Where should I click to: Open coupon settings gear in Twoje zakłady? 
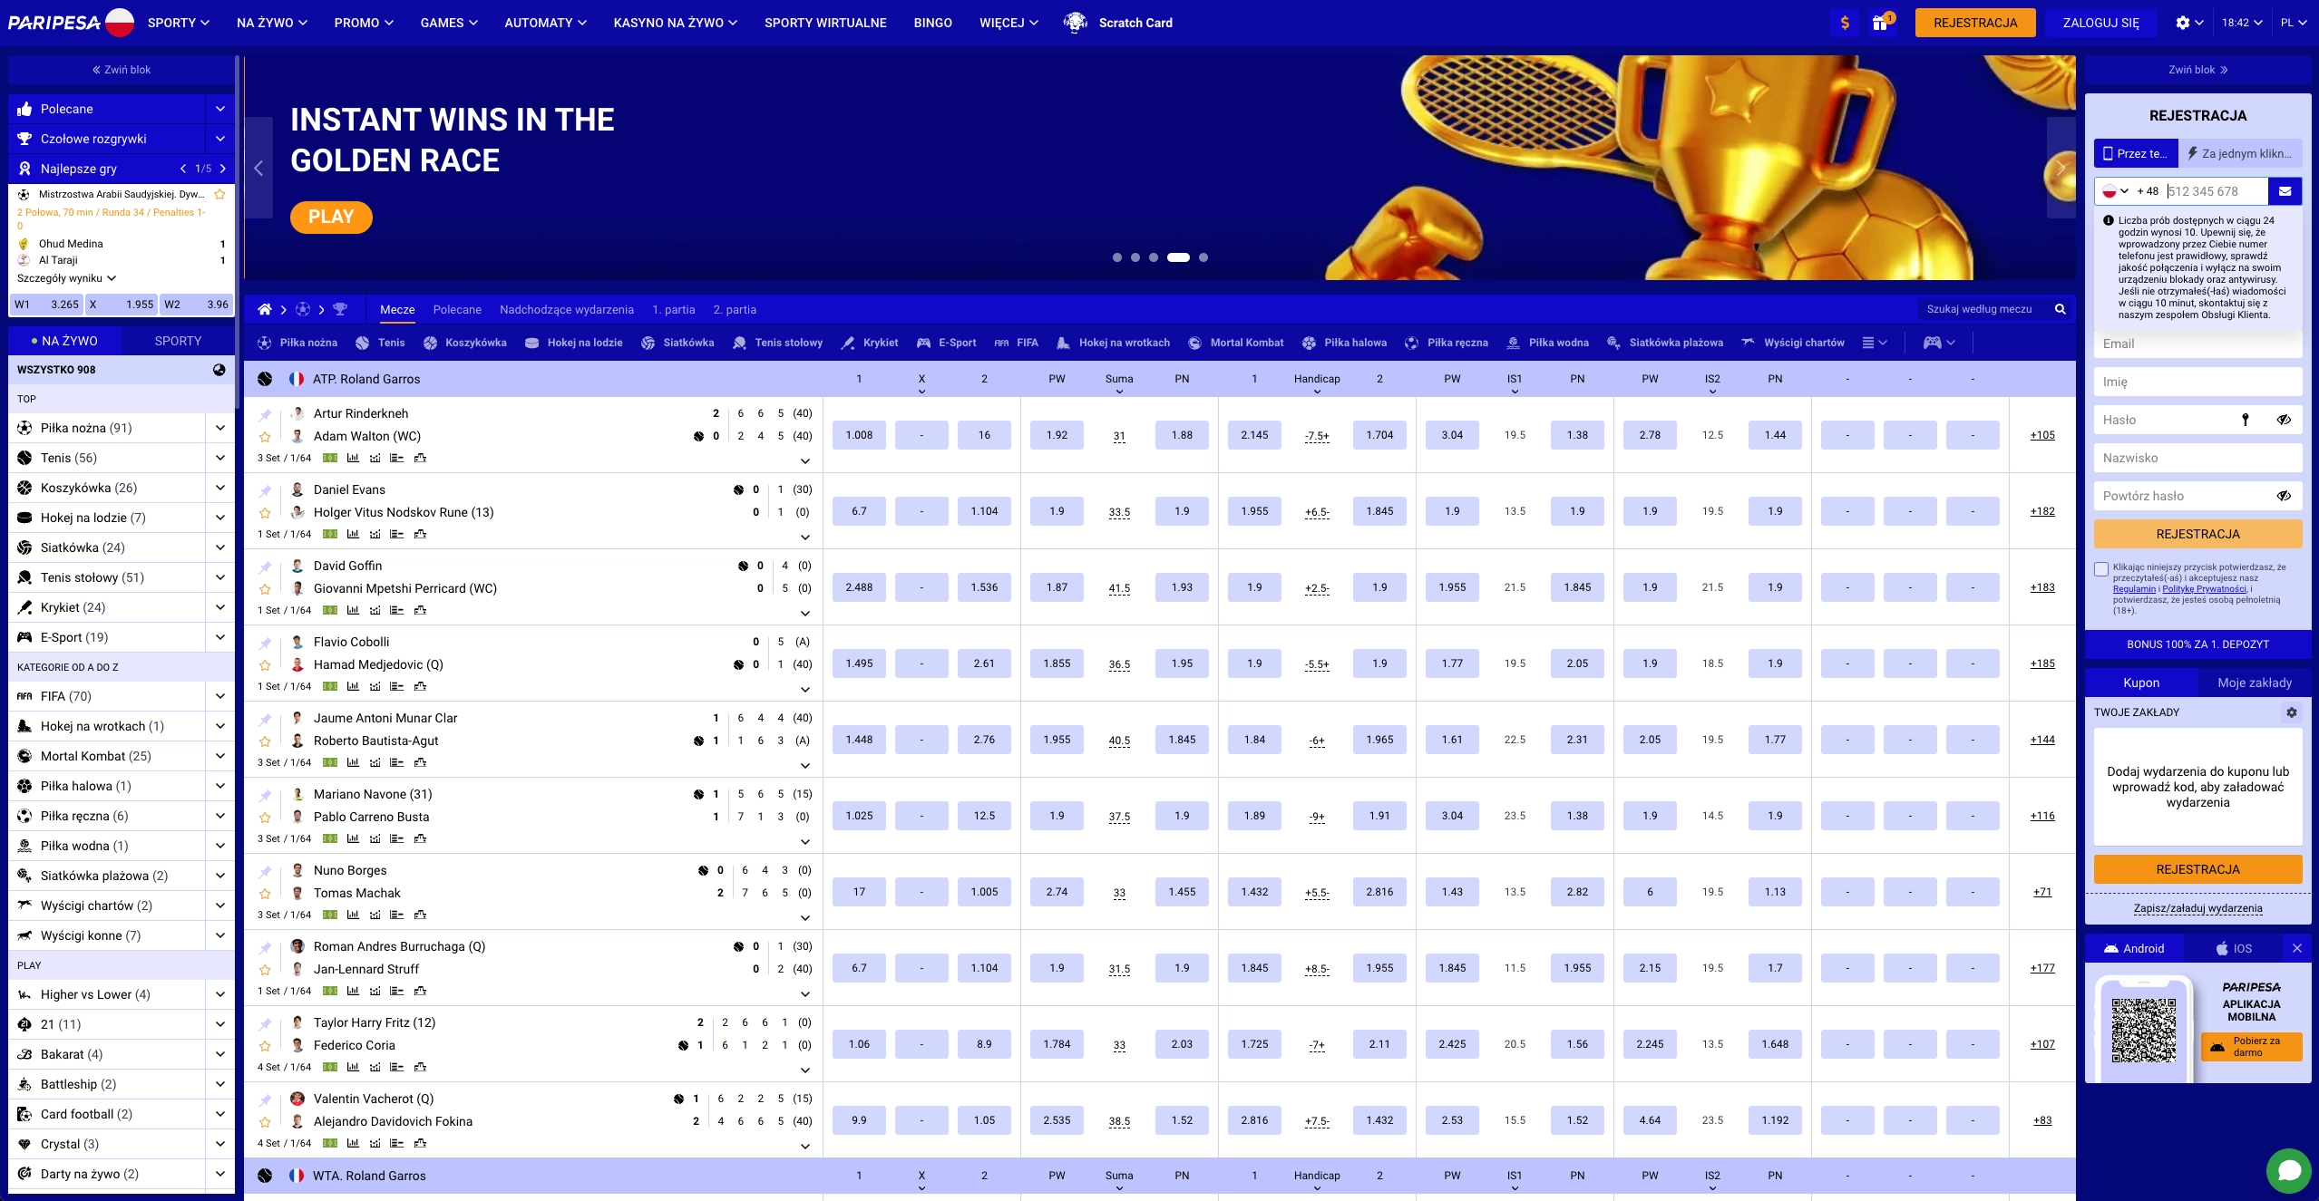coord(2292,712)
